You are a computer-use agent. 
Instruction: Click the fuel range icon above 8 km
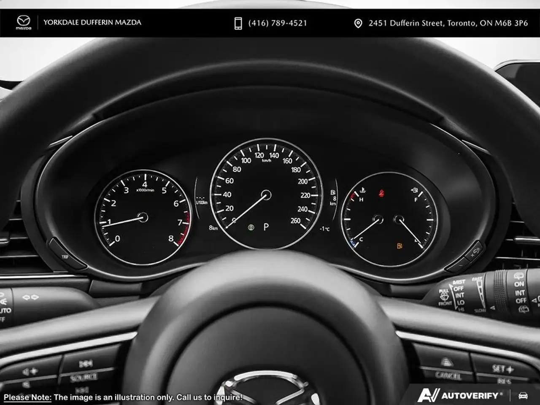click(x=333, y=192)
